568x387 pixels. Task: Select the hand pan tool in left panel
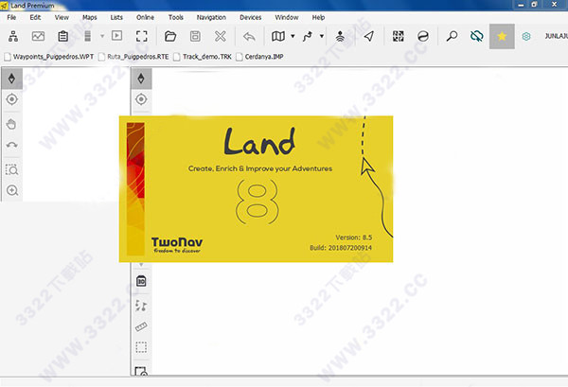coord(11,124)
